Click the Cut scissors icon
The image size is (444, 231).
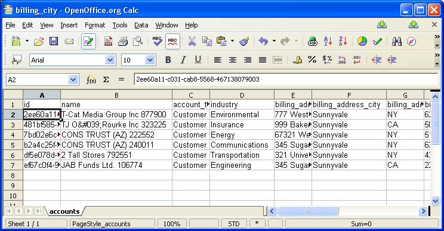pyautogui.click(x=192, y=42)
